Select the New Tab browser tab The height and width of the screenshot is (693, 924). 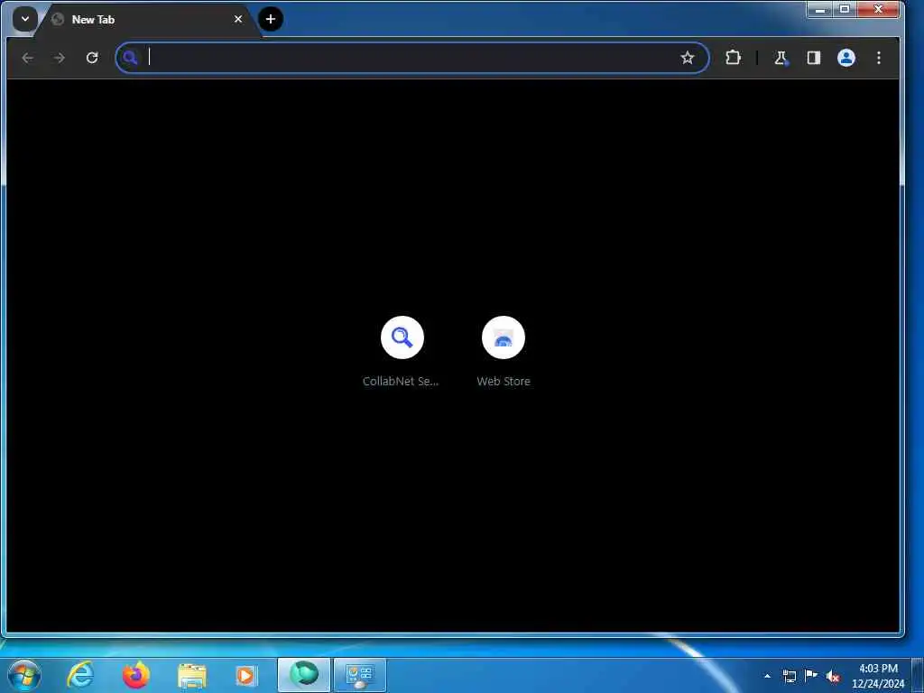tap(147, 20)
